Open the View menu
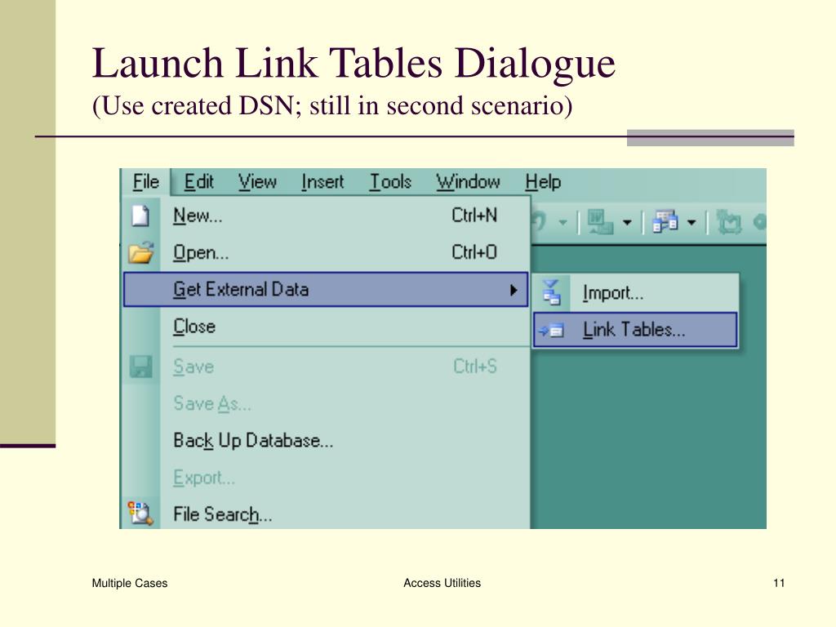836x627 pixels. (x=257, y=182)
